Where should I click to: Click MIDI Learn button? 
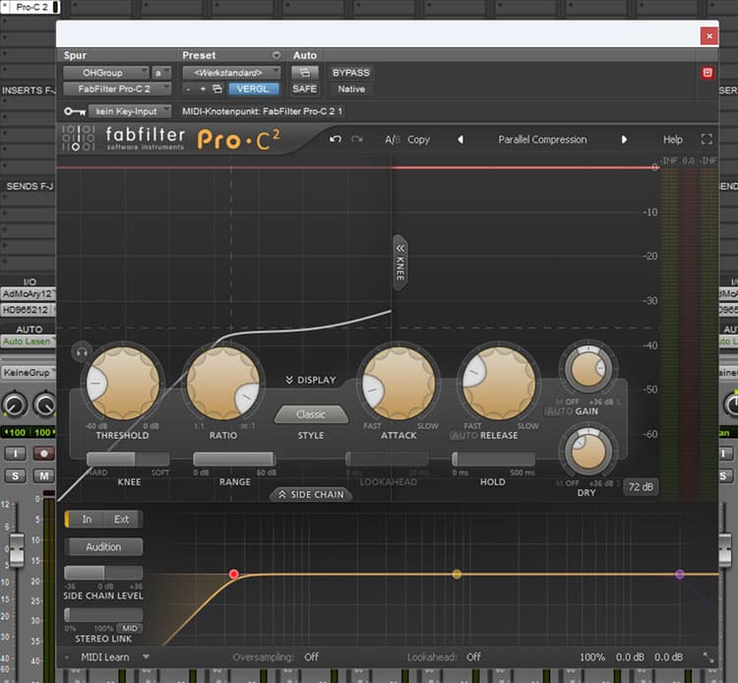click(x=105, y=657)
